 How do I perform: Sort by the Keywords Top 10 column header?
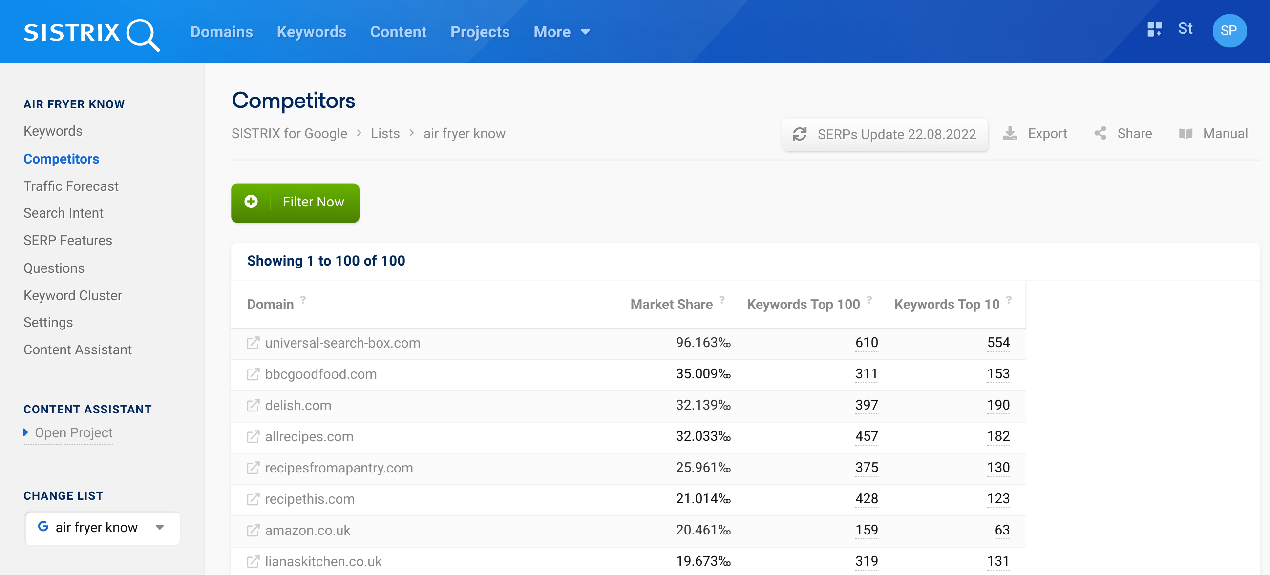click(x=947, y=305)
